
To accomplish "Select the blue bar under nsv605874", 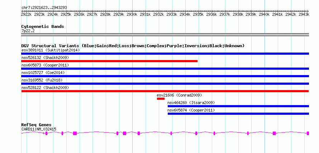I will [x=238, y=114].
